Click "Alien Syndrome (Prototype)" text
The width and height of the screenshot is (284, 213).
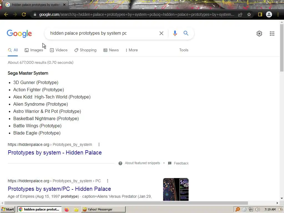point(40,104)
